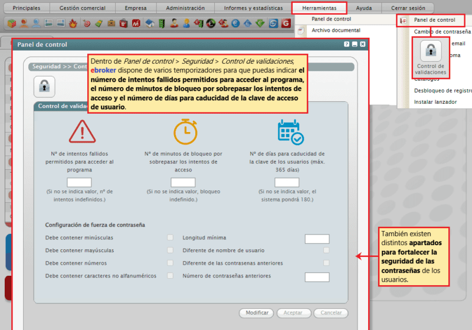This screenshot has width=472, height=330.
Task: Open the Empresa menu
Action: pos(136,8)
